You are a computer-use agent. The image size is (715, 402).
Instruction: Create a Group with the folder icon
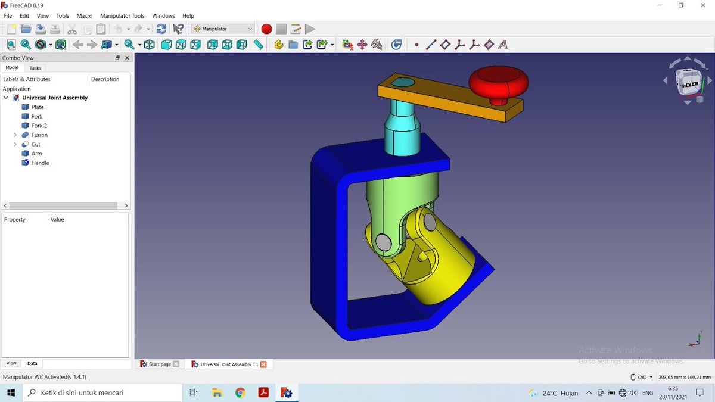click(x=293, y=45)
